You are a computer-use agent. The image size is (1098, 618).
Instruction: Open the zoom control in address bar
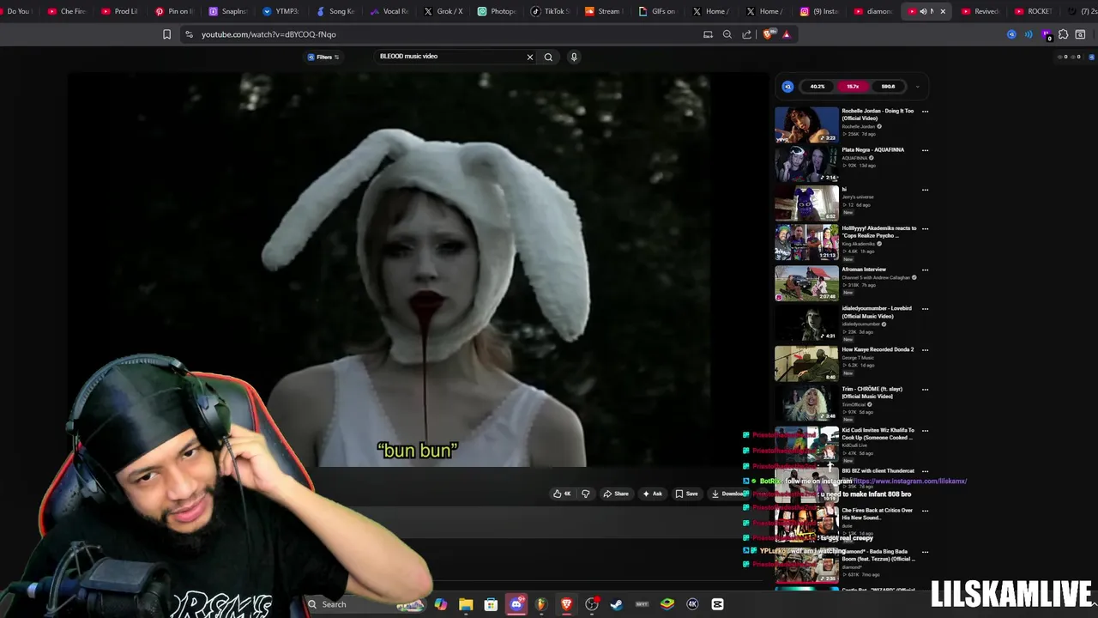pos(727,34)
